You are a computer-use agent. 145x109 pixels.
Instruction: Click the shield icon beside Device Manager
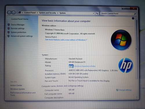click(x=9, y=25)
